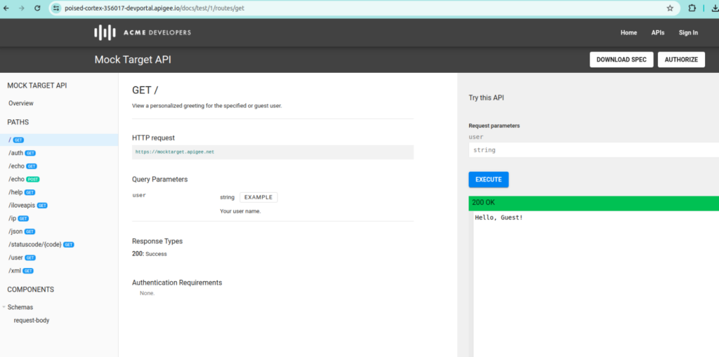Open the browser extensions puzzle icon
Screen dimensions: 719x357
692,8
